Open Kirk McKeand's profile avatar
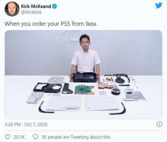This screenshot has height=142, width=167. point(12,9)
